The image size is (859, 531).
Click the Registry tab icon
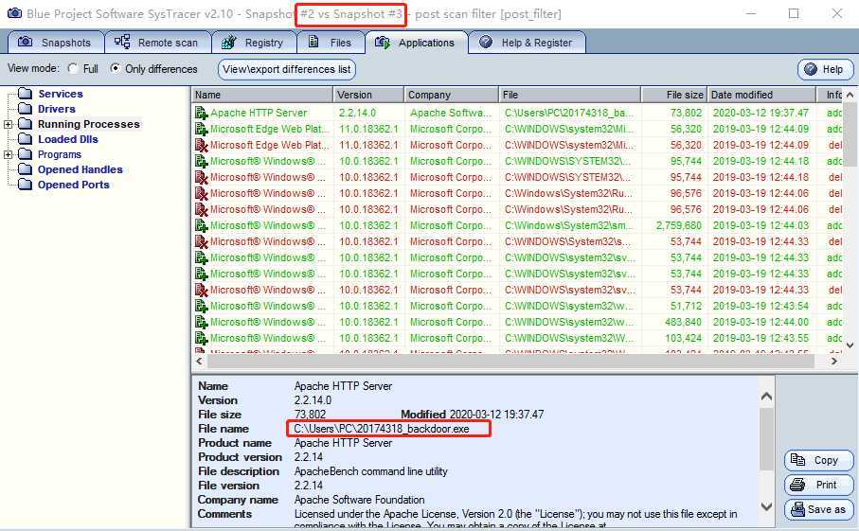click(229, 42)
